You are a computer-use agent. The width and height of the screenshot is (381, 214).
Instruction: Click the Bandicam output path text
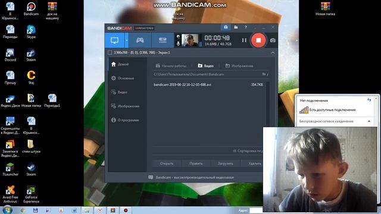[189, 74]
